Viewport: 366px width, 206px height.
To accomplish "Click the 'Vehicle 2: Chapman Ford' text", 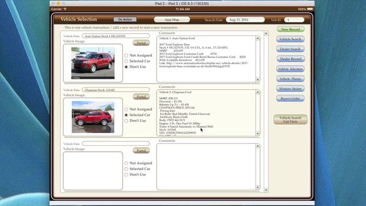I will [176, 92].
